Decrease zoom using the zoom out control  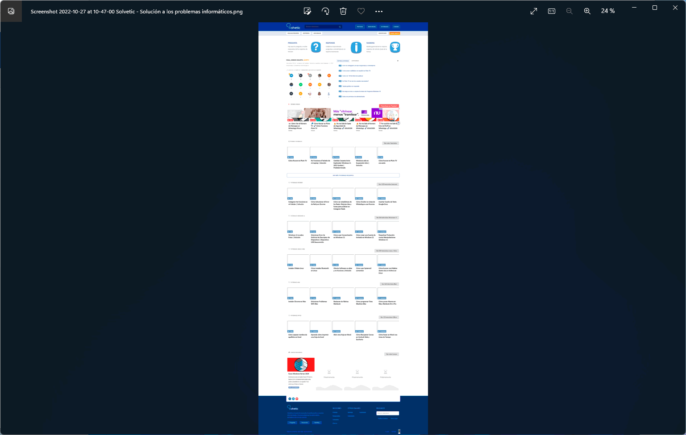tap(570, 11)
